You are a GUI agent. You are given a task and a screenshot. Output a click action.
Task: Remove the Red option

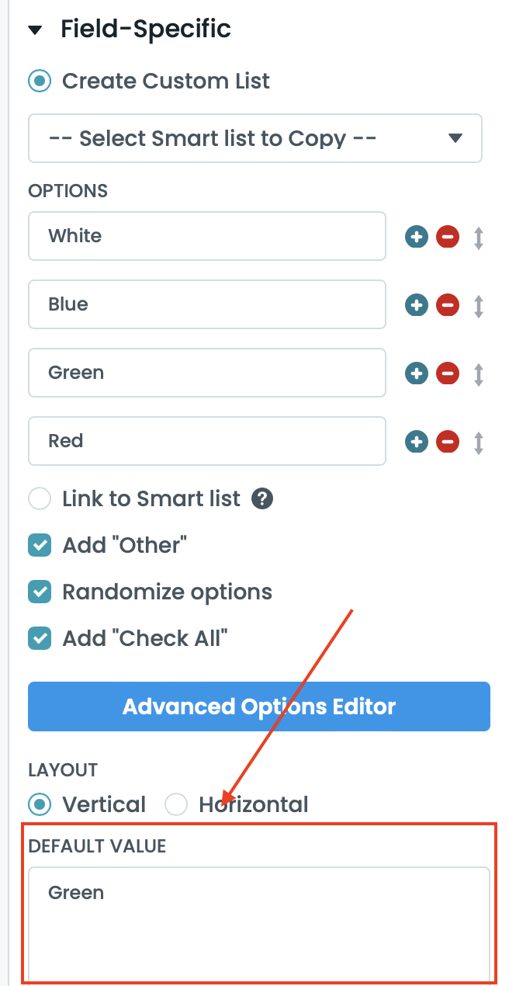click(x=448, y=442)
